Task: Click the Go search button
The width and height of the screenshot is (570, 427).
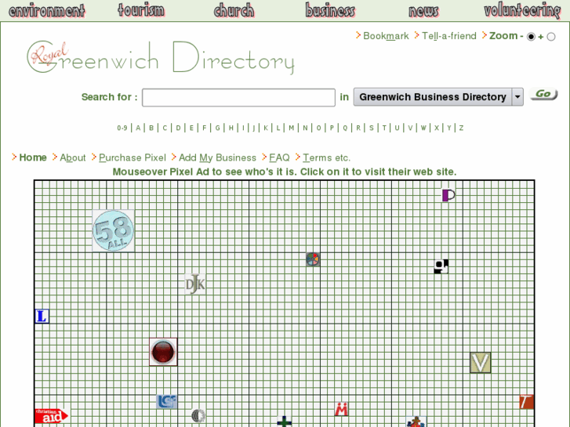Action: coord(543,94)
